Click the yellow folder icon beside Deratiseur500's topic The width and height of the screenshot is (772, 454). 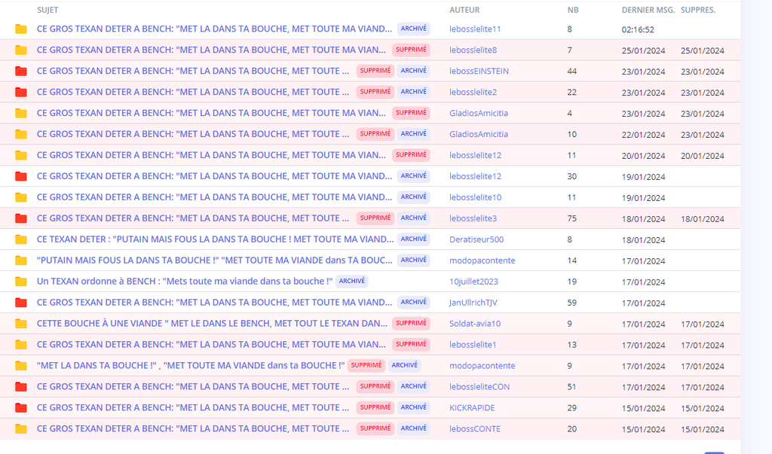(x=20, y=239)
